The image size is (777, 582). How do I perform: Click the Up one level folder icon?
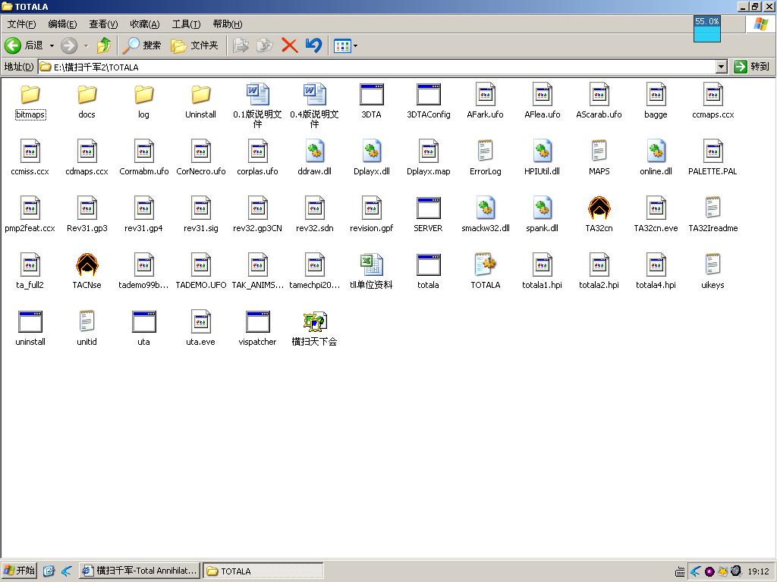tap(104, 45)
